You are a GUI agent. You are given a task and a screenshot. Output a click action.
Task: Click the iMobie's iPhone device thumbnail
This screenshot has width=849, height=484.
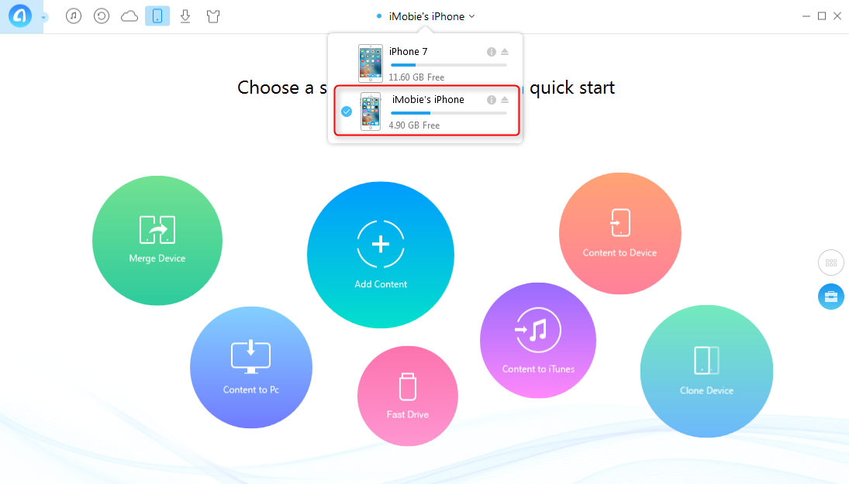tap(371, 112)
